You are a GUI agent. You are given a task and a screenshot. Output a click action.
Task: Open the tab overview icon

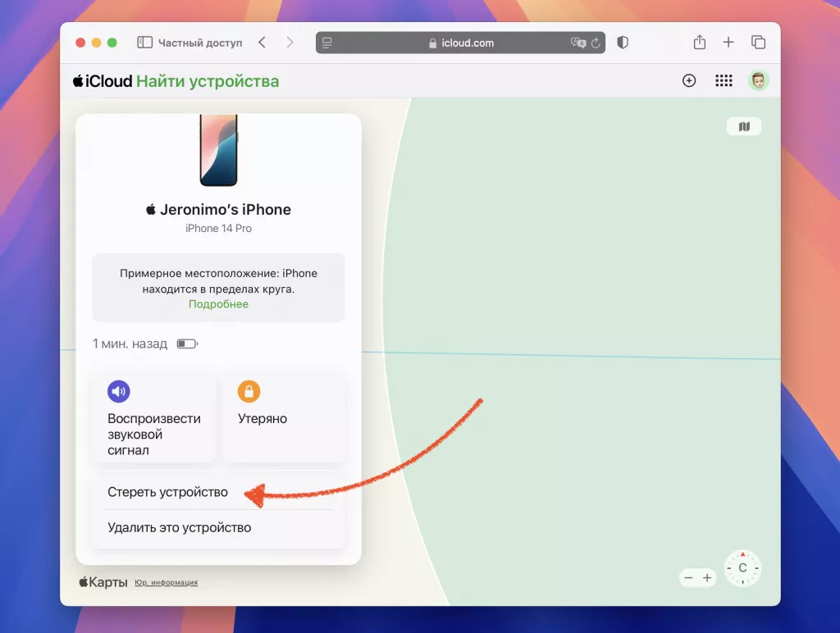tap(758, 42)
